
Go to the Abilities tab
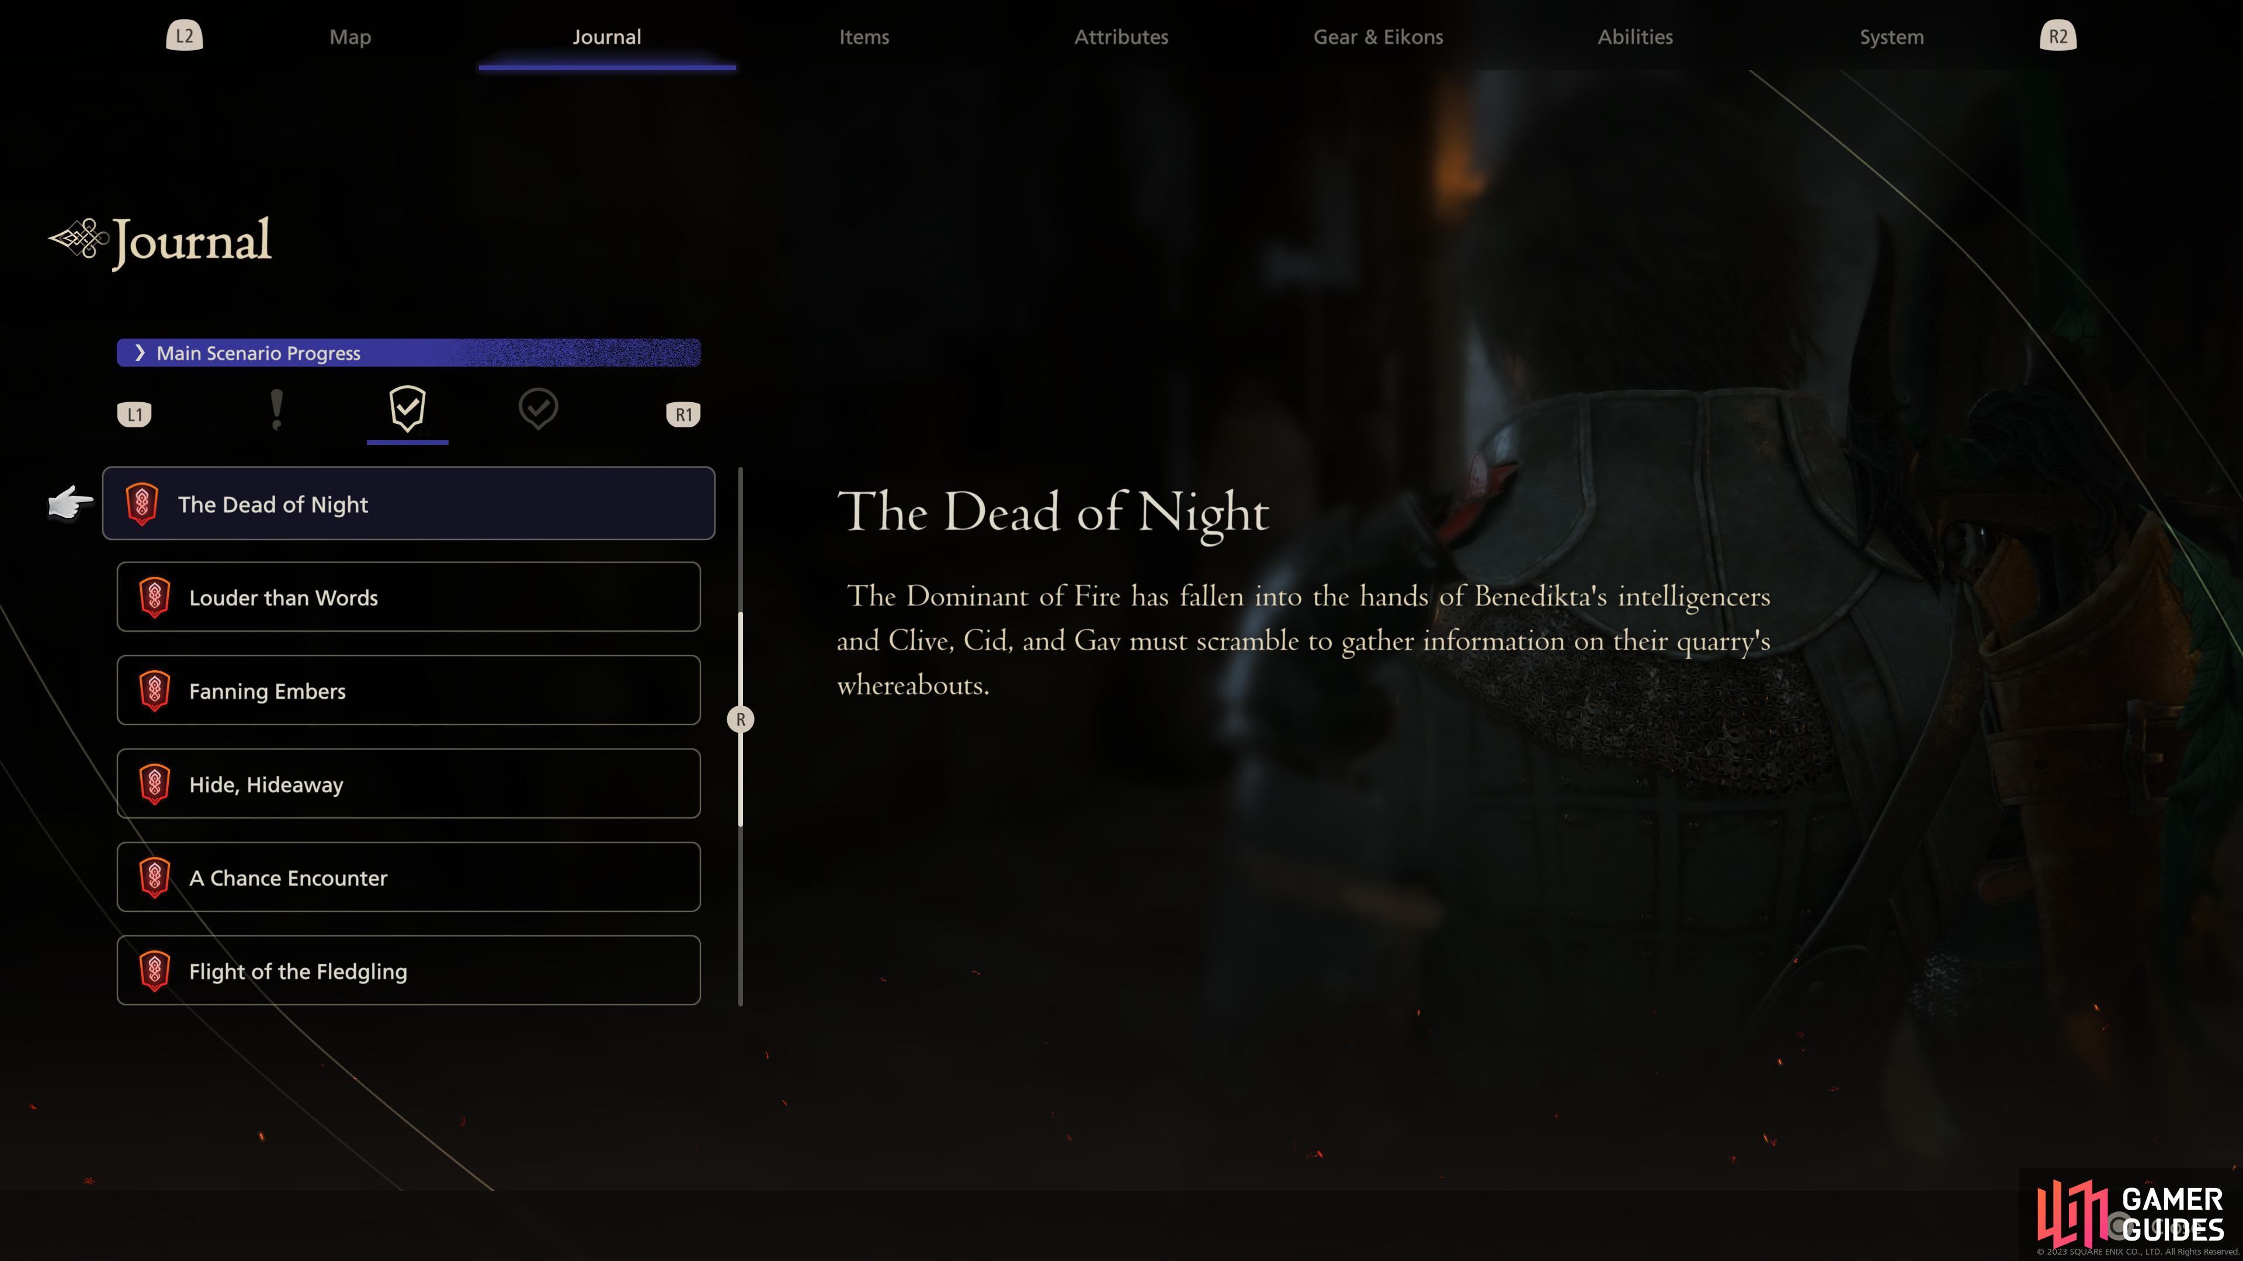pyautogui.click(x=1636, y=37)
